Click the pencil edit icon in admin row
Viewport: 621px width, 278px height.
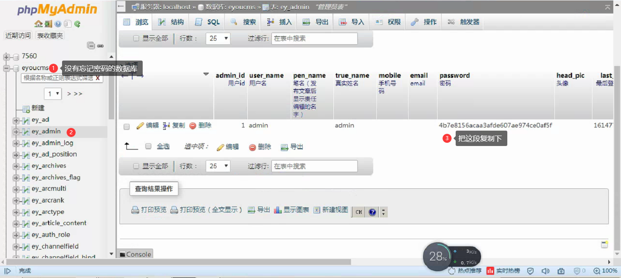click(x=140, y=125)
